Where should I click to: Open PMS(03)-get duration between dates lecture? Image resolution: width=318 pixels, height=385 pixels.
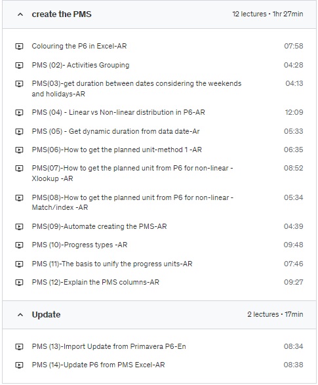[136, 89]
